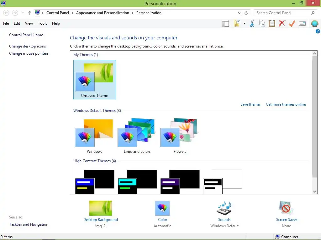
Task: Open the File menu
Action: (x=6, y=23)
